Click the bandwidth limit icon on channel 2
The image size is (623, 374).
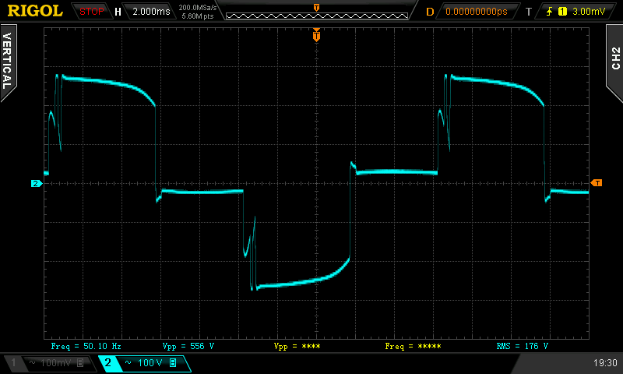(172, 363)
